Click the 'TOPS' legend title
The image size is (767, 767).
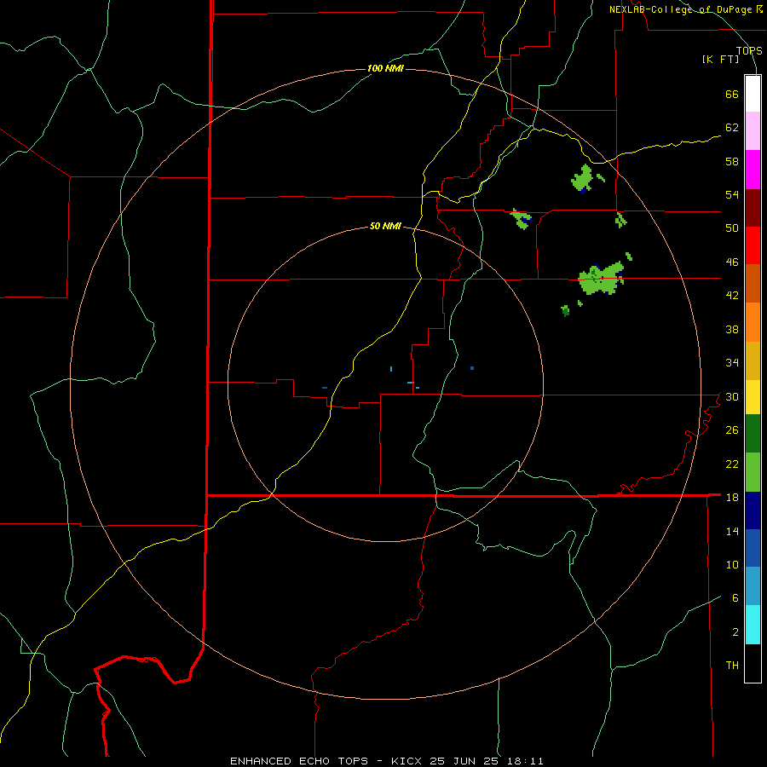click(x=749, y=50)
